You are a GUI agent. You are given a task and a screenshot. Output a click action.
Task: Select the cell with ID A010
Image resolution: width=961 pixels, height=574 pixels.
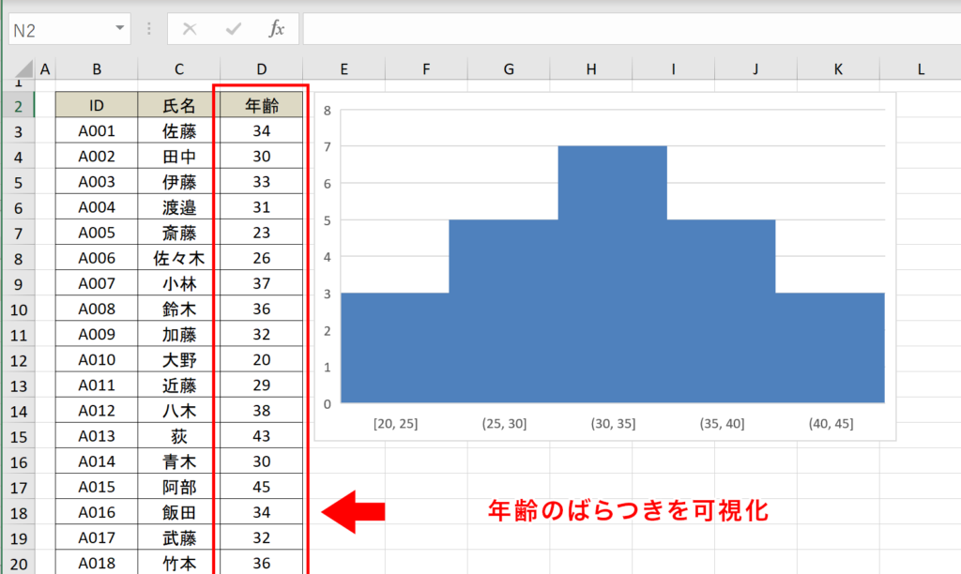96,359
